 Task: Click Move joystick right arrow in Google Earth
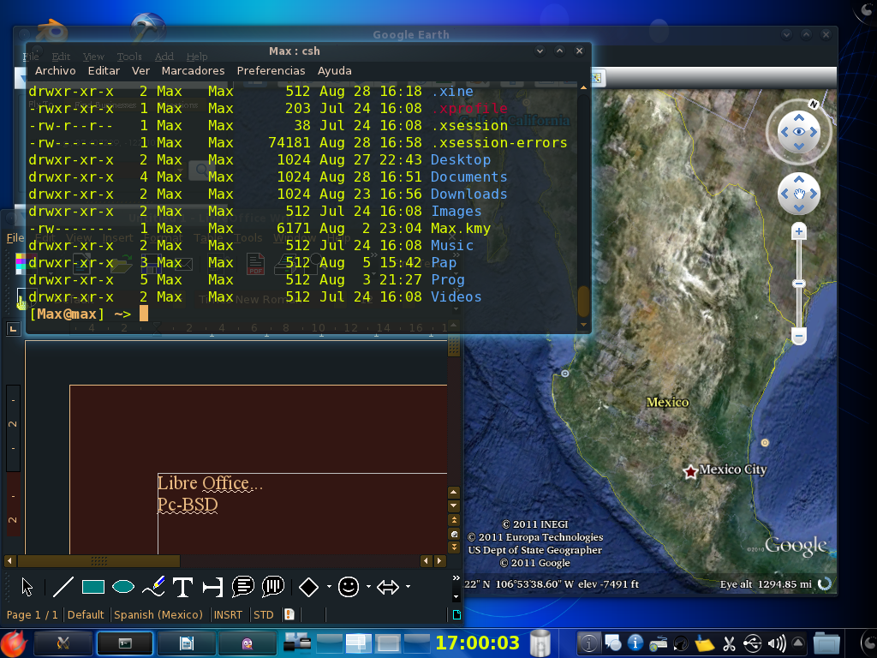click(x=814, y=194)
